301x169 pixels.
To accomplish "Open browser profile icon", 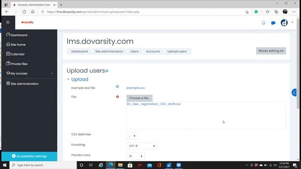I will [285, 12].
